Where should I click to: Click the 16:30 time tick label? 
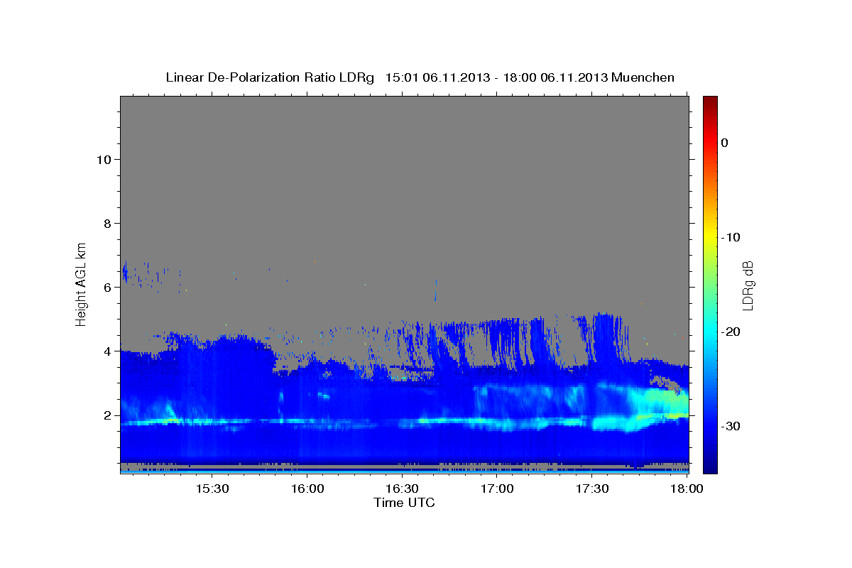402,489
